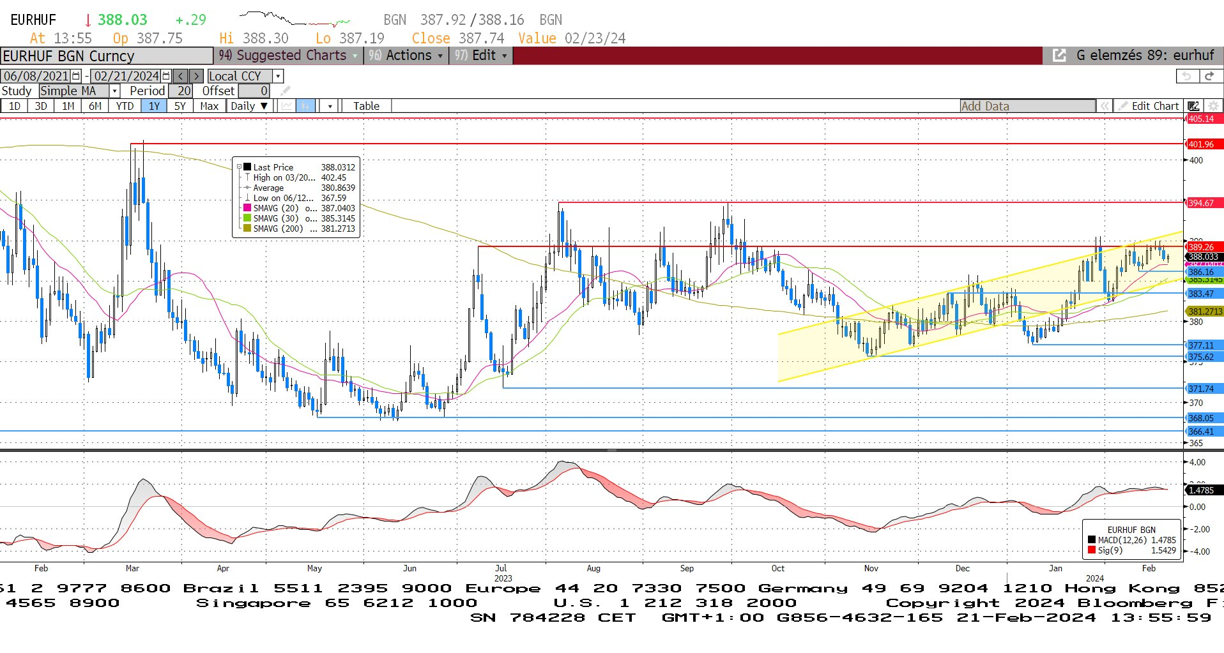
Task: Click the Add Data input field
Action: 1027,106
